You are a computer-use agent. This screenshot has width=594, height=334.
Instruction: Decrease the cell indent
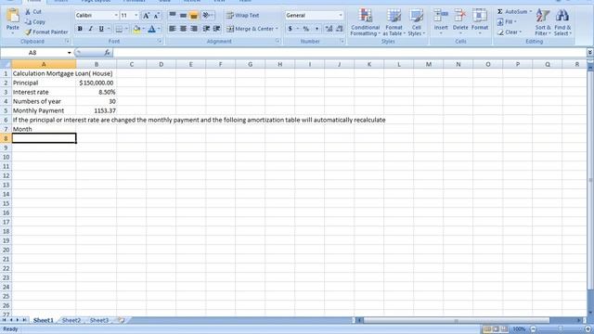(206, 29)
